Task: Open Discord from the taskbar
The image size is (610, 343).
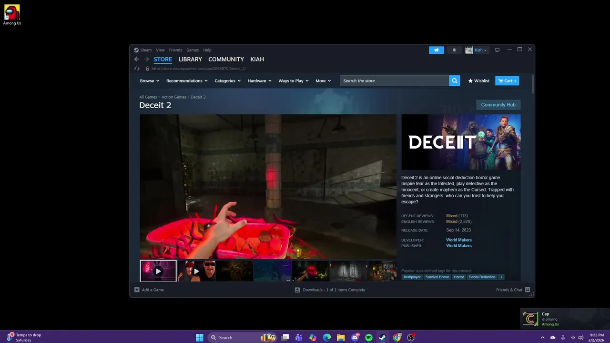Action: pyautogui.click(x=355, y=337)
